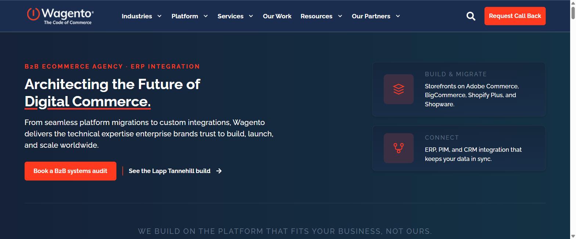
Task: Click the Storefronts on Adobe Commerce text
Action: tap(472, 95)
